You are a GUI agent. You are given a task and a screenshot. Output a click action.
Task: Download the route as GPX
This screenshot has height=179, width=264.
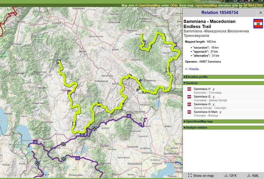tap(231, 176)
